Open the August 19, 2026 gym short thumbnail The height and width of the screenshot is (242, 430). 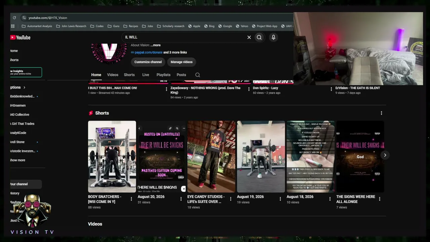(x=261, y=157)
